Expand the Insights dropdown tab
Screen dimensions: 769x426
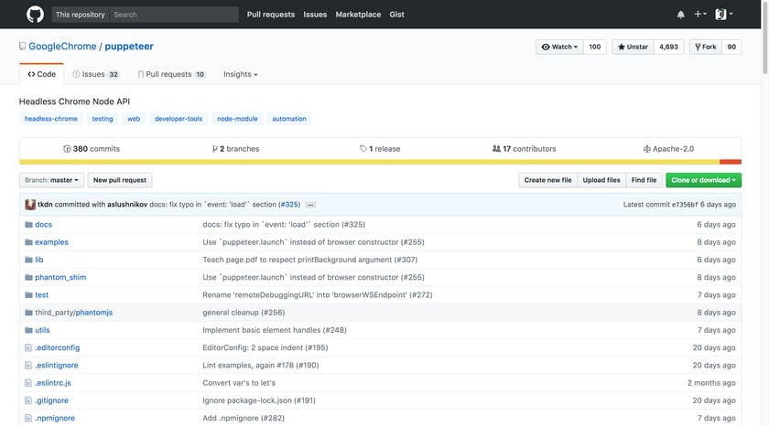[x=240, y=74]
